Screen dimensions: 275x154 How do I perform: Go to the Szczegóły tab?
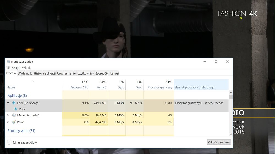click(x=102, y=73)
